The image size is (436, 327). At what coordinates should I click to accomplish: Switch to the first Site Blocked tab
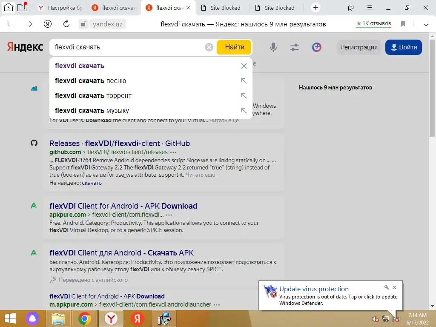pyautogui.click(x=221, y=8)
